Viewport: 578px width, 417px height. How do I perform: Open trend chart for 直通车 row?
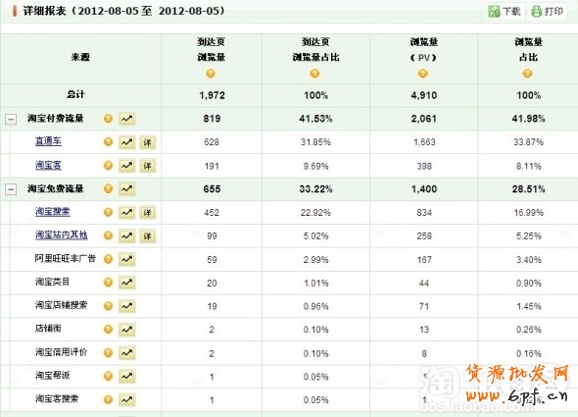click(x=127, y=142)
